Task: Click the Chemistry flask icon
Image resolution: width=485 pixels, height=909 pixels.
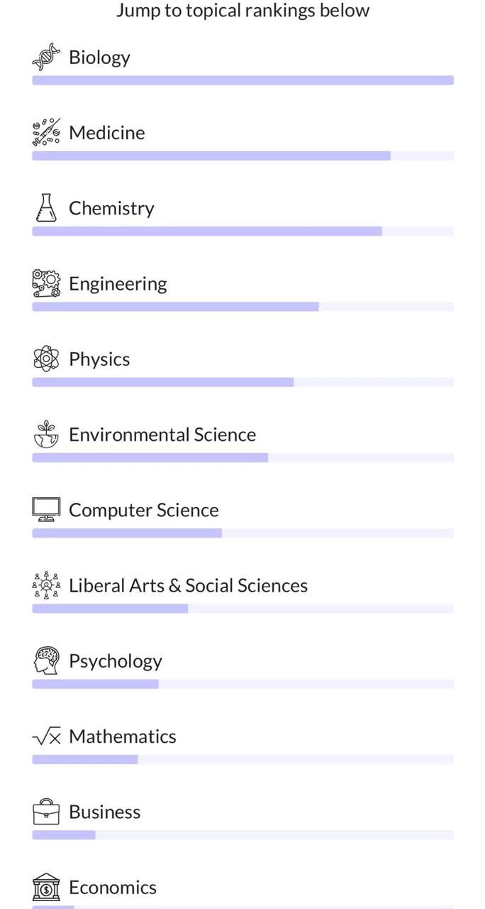Action: 46,207
